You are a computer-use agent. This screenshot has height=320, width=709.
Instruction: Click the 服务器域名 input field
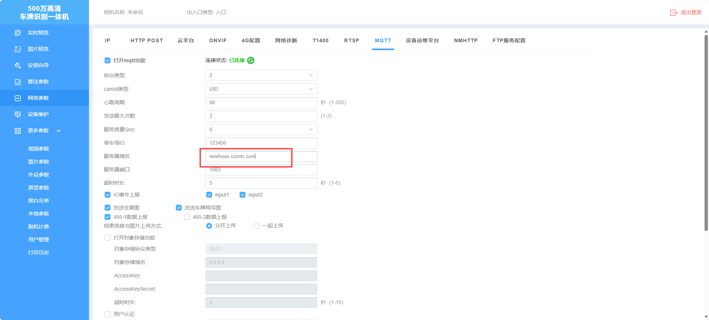pos(261,156)
